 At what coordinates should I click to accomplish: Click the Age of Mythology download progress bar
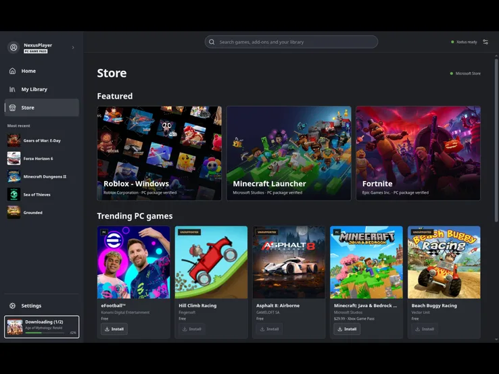(45, 333)
